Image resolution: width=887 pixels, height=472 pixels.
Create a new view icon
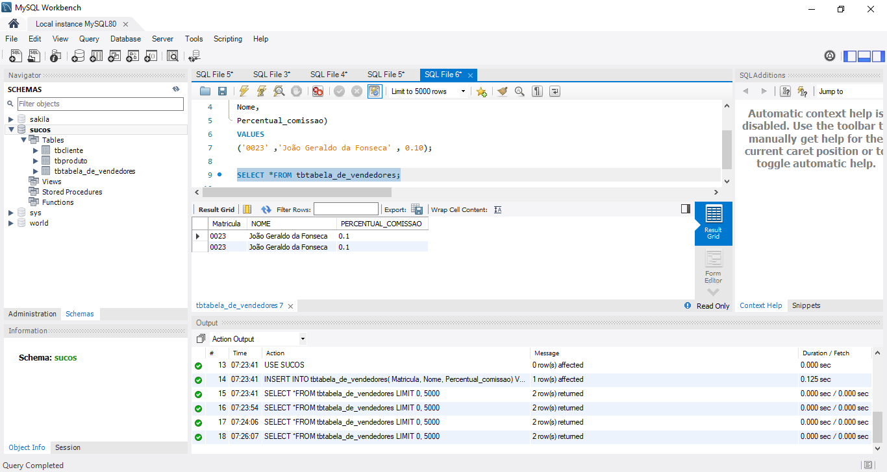[114, 56]
